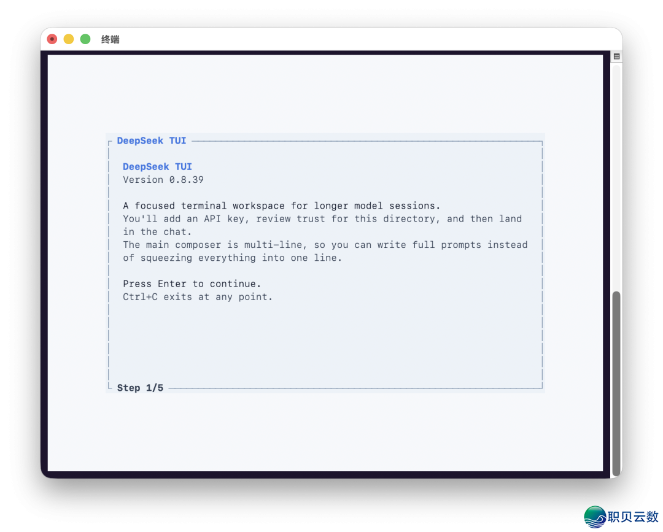Click line 'The main composer is multi-line'
The height and width of the screenshot is (532, 663).
(x=325, y=245)
